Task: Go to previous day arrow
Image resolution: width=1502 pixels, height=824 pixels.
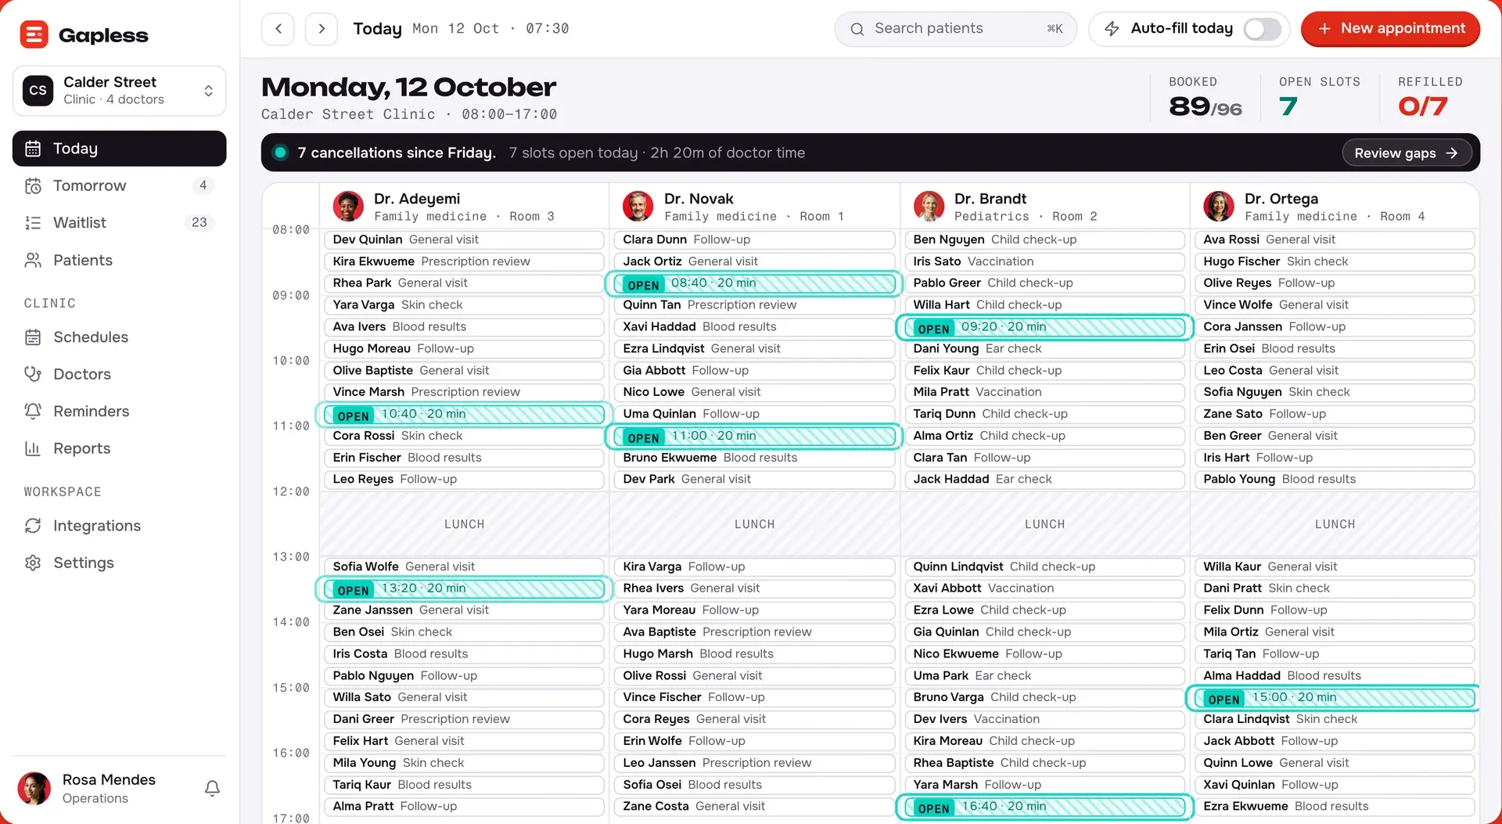Action: (x=278, y=29)
